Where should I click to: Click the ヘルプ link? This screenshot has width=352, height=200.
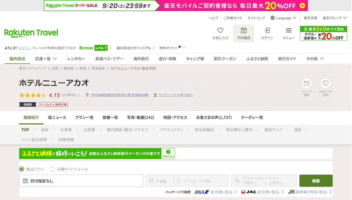pyautogui.click(x=213, y=18)
